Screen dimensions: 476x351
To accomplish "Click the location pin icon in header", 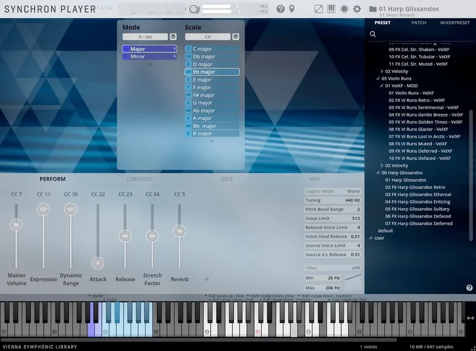I will tap(292, 9).
